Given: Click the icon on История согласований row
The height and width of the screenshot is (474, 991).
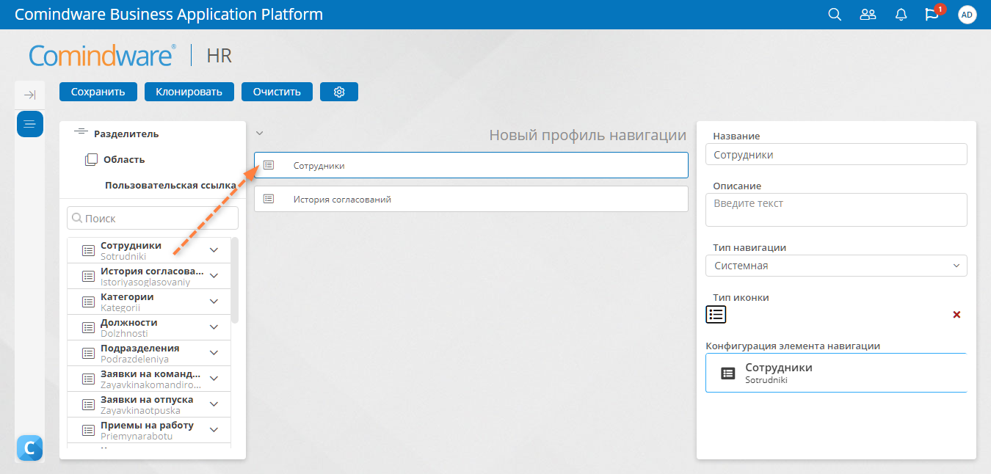Looking at the screenshot, I should pyautogui.click(x=269, y=199).
